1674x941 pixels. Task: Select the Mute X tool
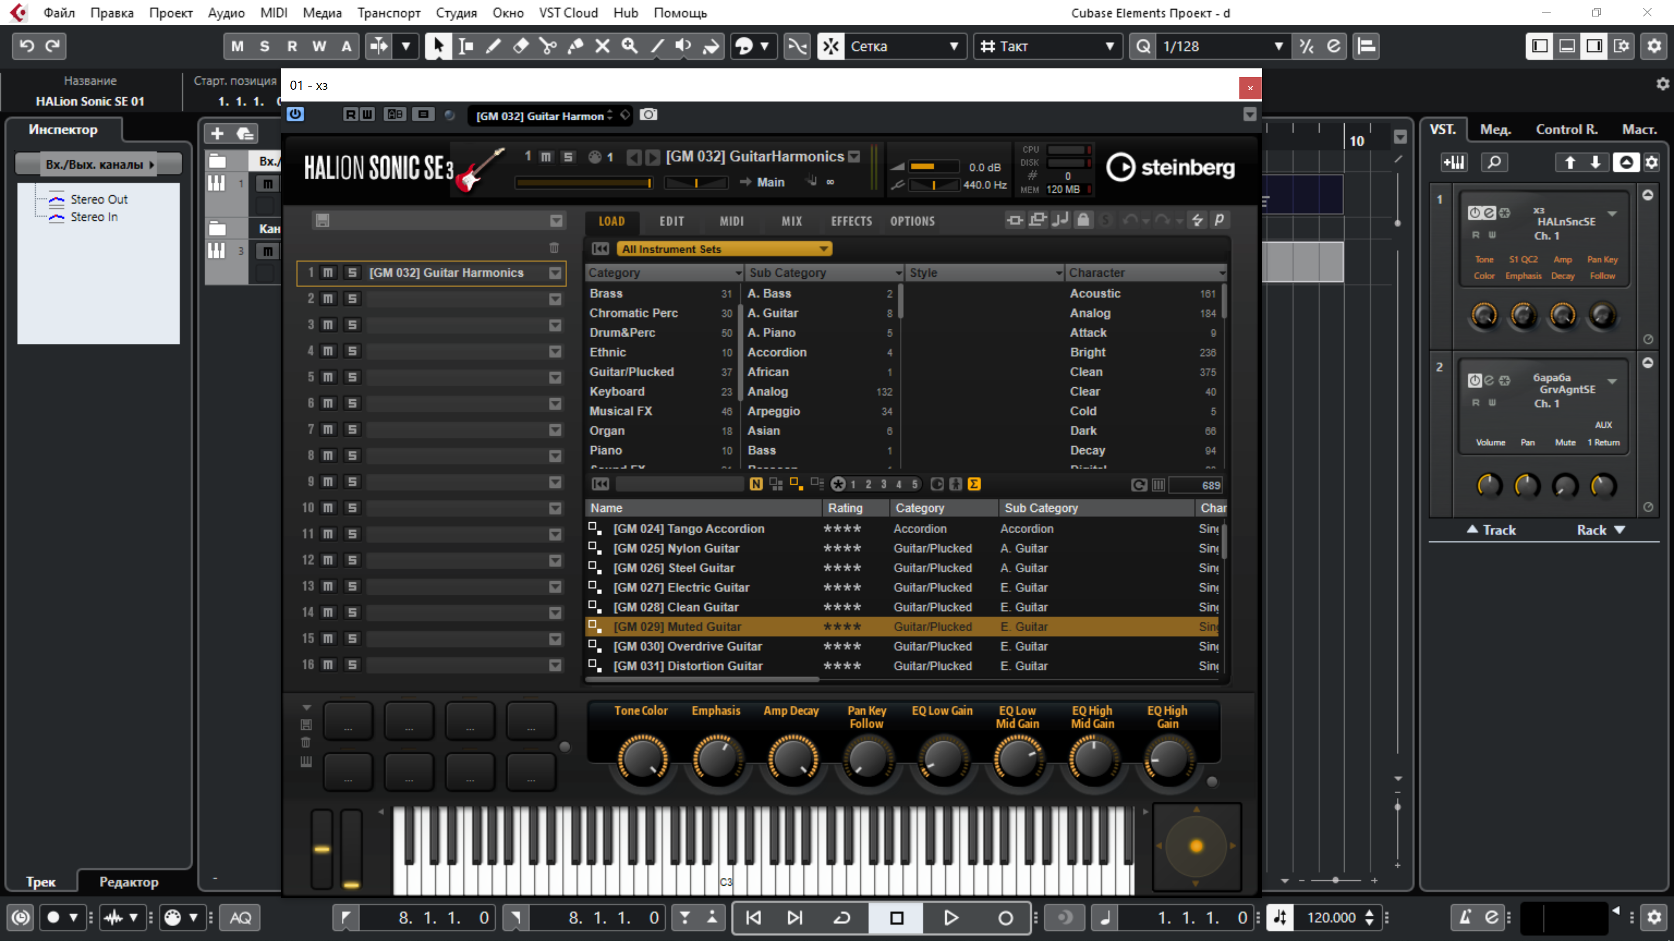pos(602,46)
